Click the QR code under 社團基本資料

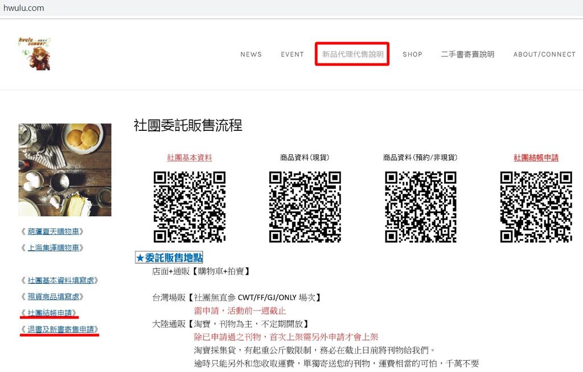pos(190,207)
